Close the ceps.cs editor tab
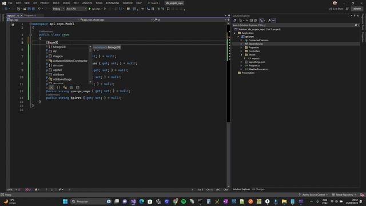The image size is (366, 206). [x=22, y=15]
